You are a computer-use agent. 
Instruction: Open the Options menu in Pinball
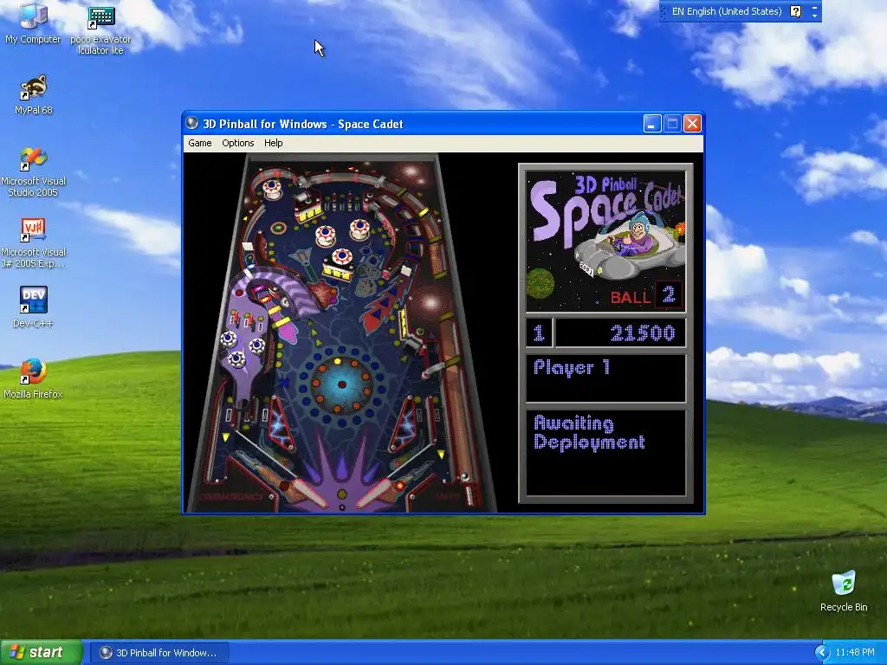tap(237, 143)
